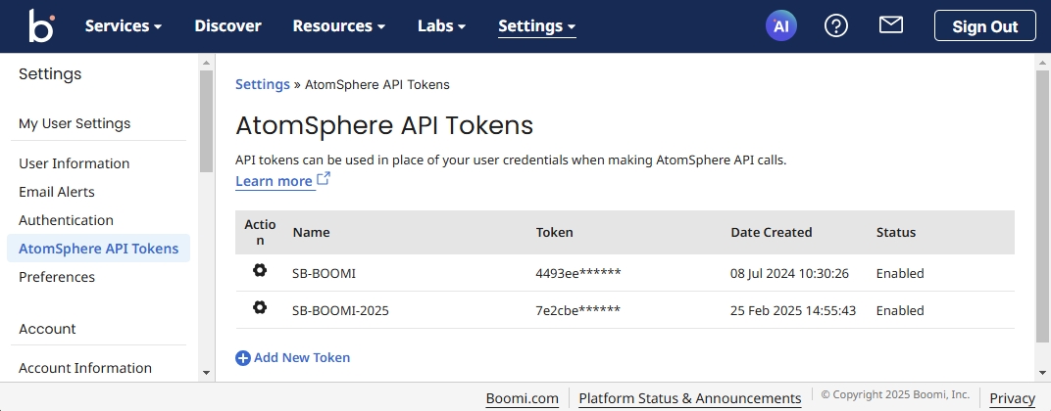This screenshot has width=1051, height=411.
Task: Expand the Services dropdown menu
Action: coord(124,26)
